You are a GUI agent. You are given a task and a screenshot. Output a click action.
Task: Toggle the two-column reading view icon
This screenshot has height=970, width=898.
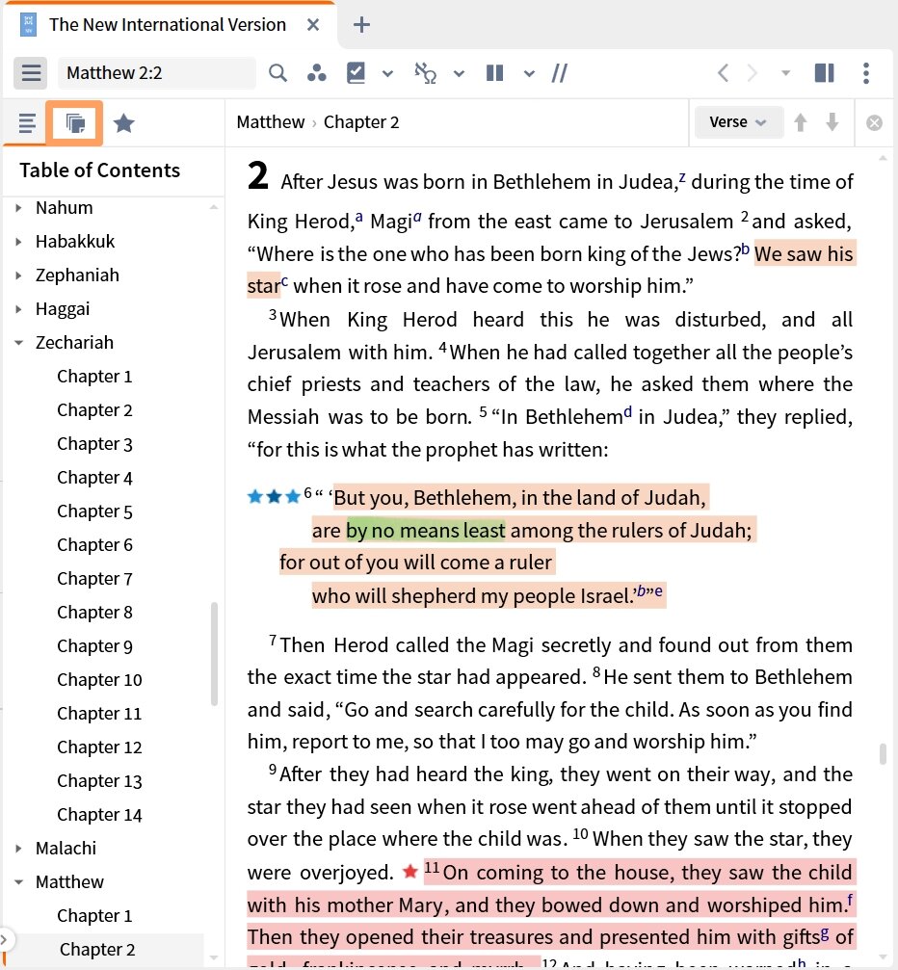tap(825, 73)
